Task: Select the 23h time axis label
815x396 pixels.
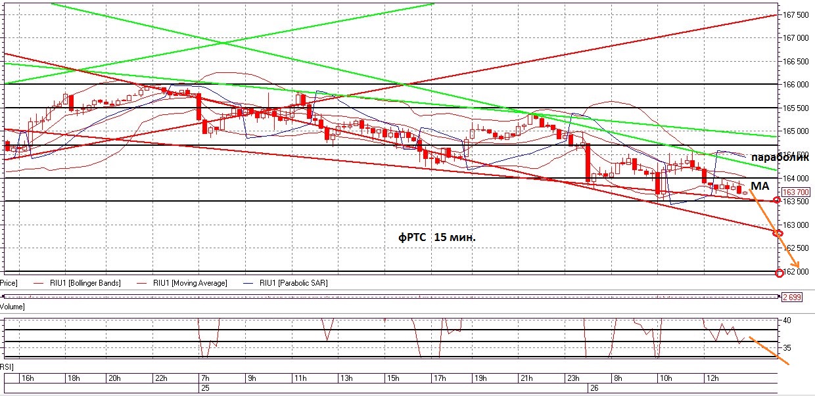Action: point(572,378)
